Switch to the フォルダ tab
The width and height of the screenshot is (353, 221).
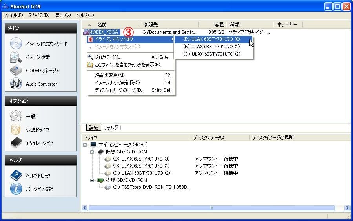pos(111,128)
